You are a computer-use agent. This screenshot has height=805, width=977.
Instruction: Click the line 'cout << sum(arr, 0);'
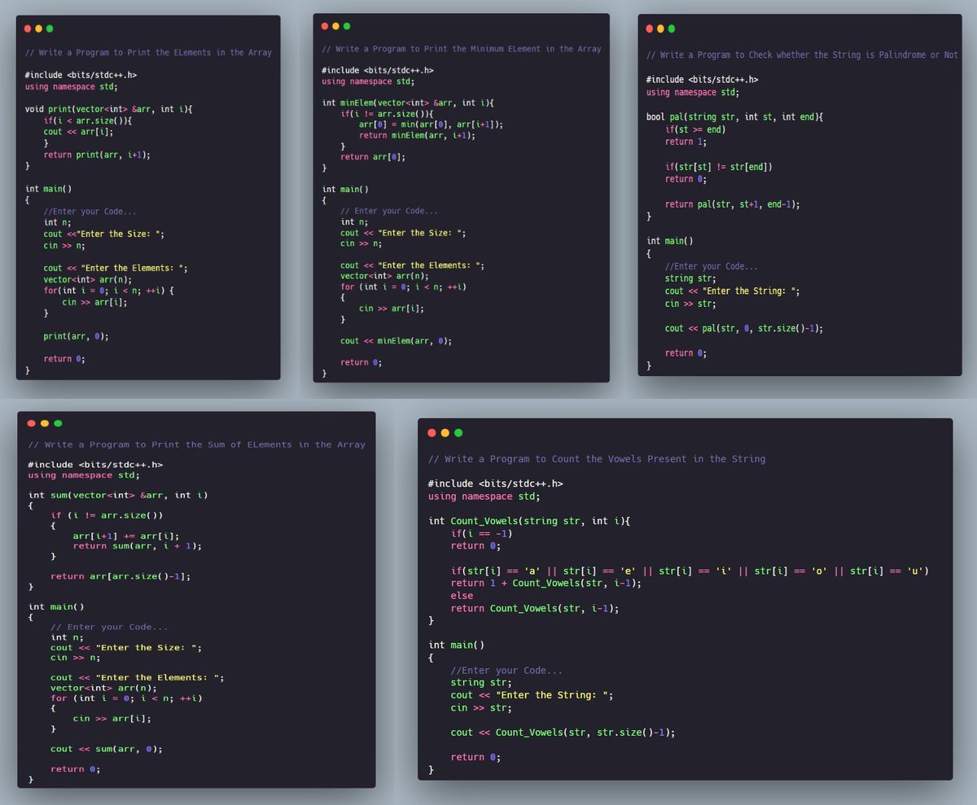click(106, 749)
